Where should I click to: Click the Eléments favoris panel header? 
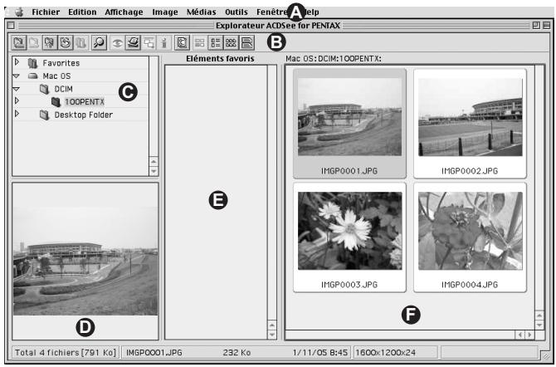point(220,59)
